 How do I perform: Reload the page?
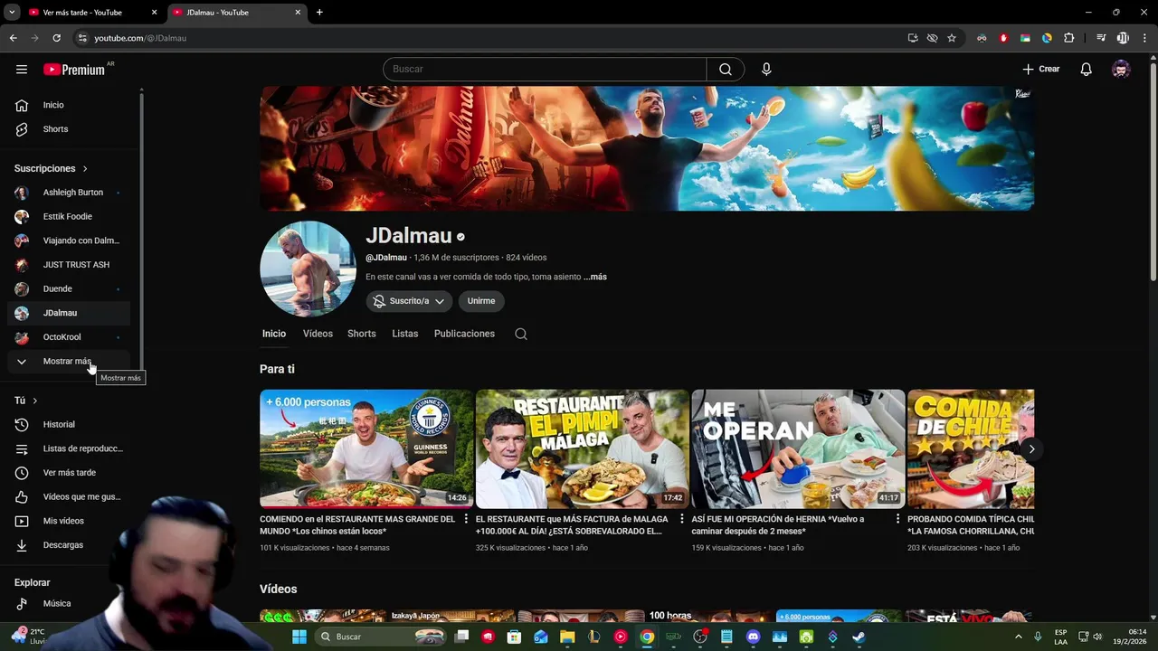pos(56,38)
